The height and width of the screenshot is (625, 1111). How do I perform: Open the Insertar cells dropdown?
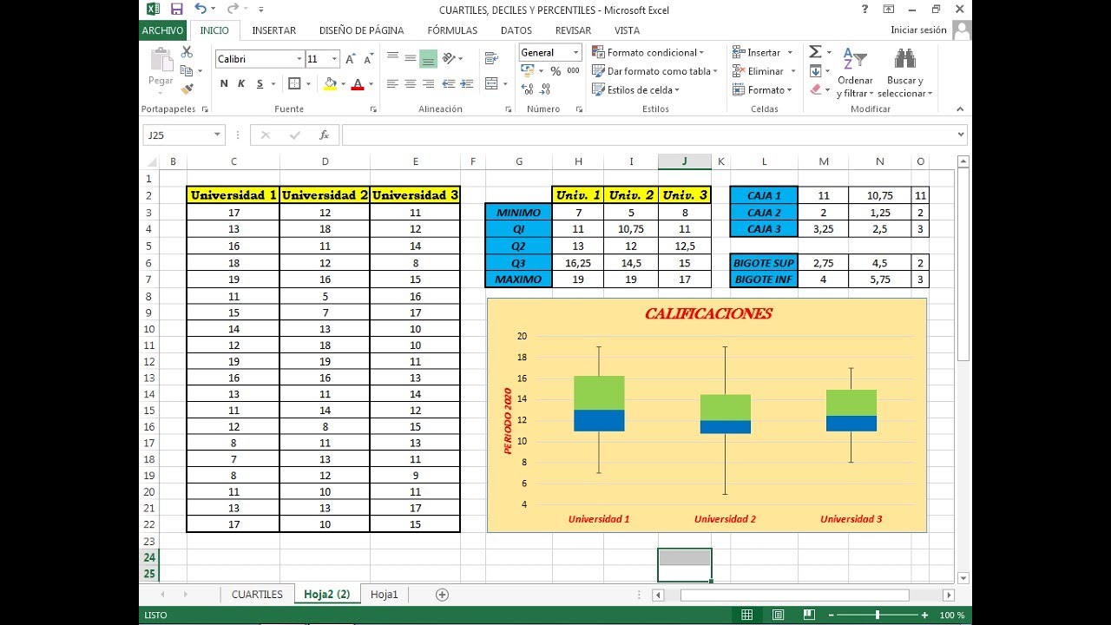pos(791,53)
